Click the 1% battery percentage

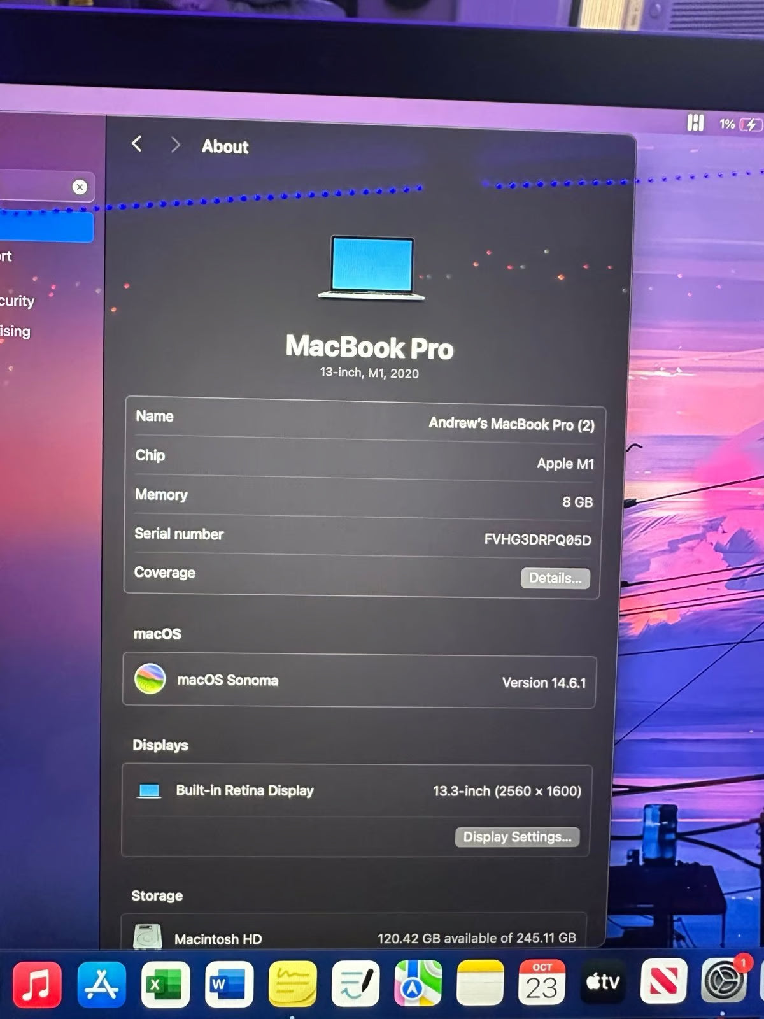point(727,124)
